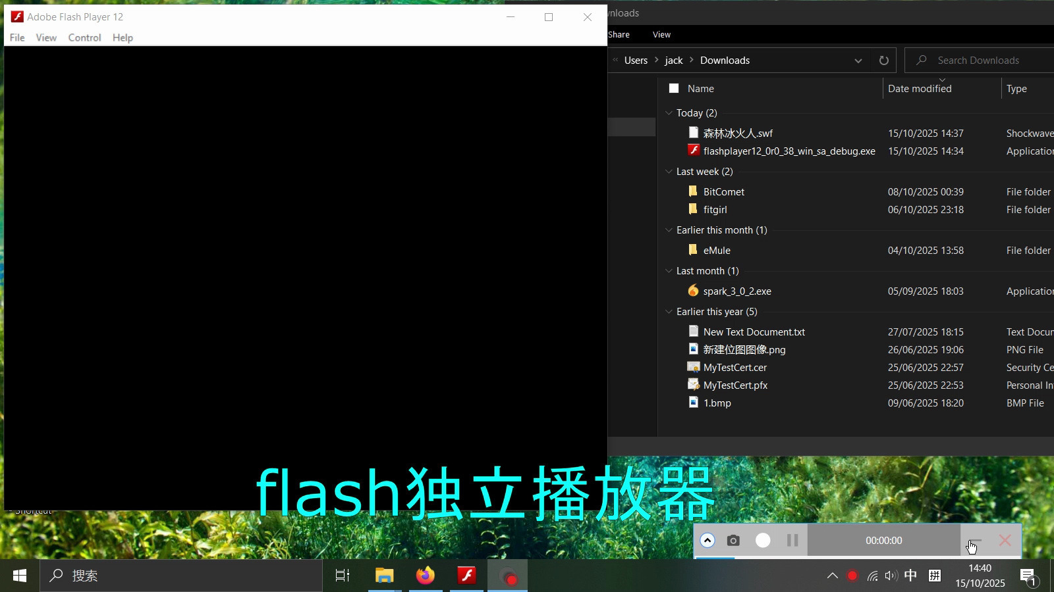The image size is (1054, 592).
Task: Sort files by Name column
Action: click(701, 89)
